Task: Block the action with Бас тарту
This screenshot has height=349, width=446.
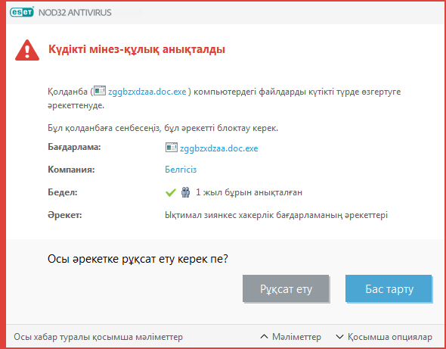Action: [x=389, y=288]
